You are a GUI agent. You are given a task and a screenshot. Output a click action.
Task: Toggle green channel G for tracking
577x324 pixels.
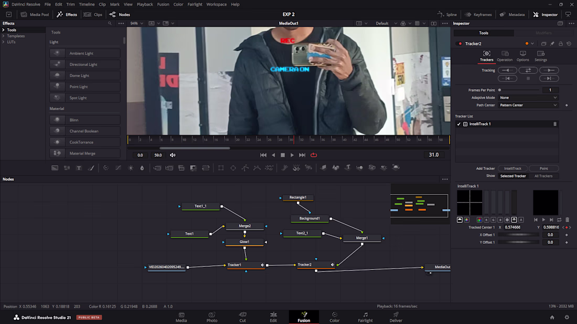[x=493, y=220]
